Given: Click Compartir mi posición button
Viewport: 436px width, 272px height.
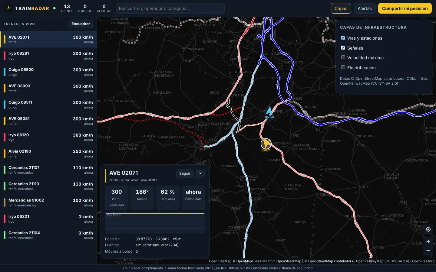Looking at the screenshot, I should pos(405,8).
